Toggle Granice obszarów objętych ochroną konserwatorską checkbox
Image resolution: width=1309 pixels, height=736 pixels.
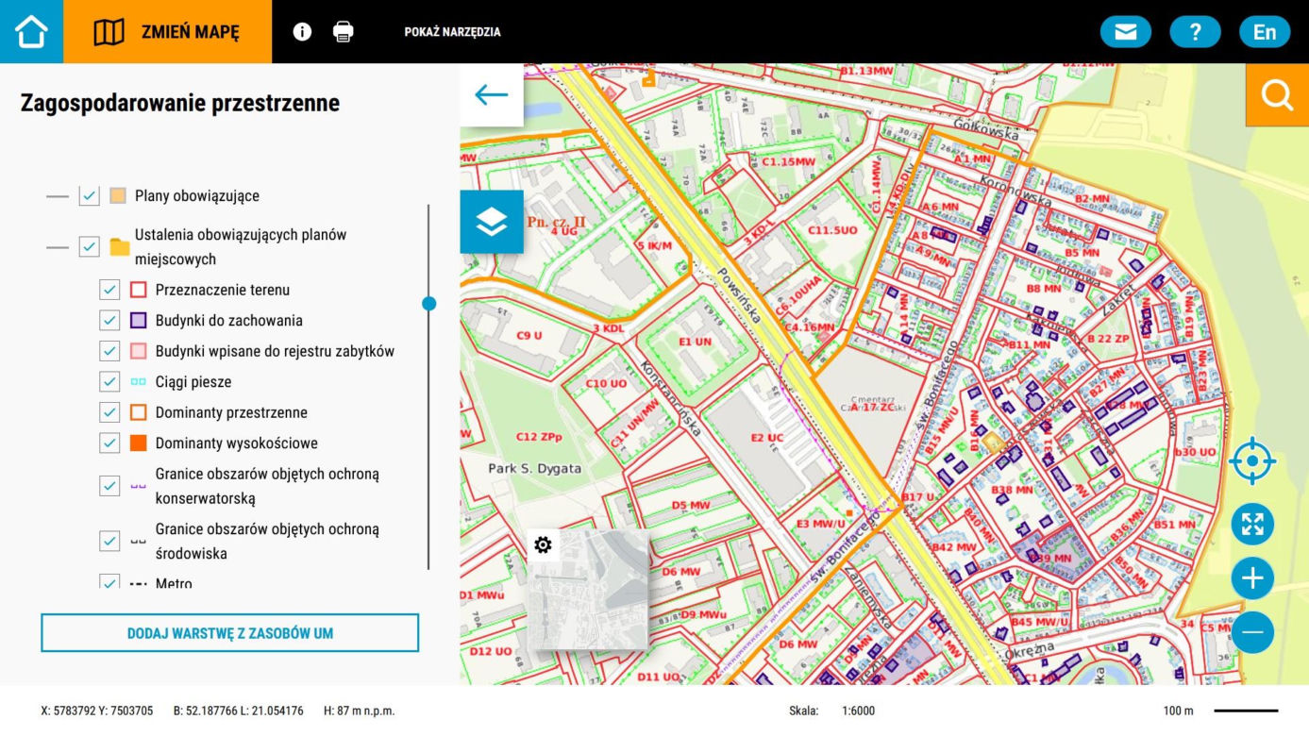pyautogui.click(x=109, y=486)
